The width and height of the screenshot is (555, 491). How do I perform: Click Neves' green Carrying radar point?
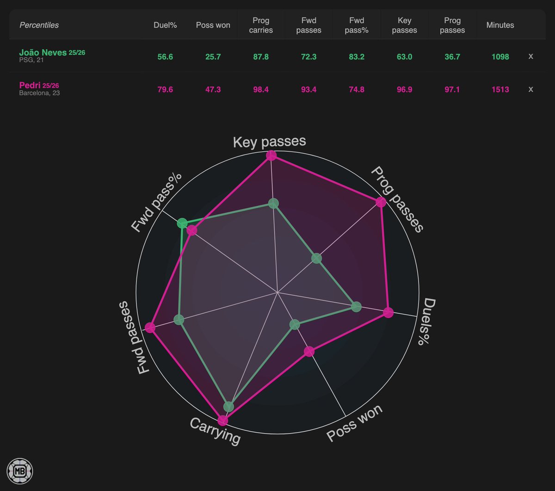tap(229, 407)
